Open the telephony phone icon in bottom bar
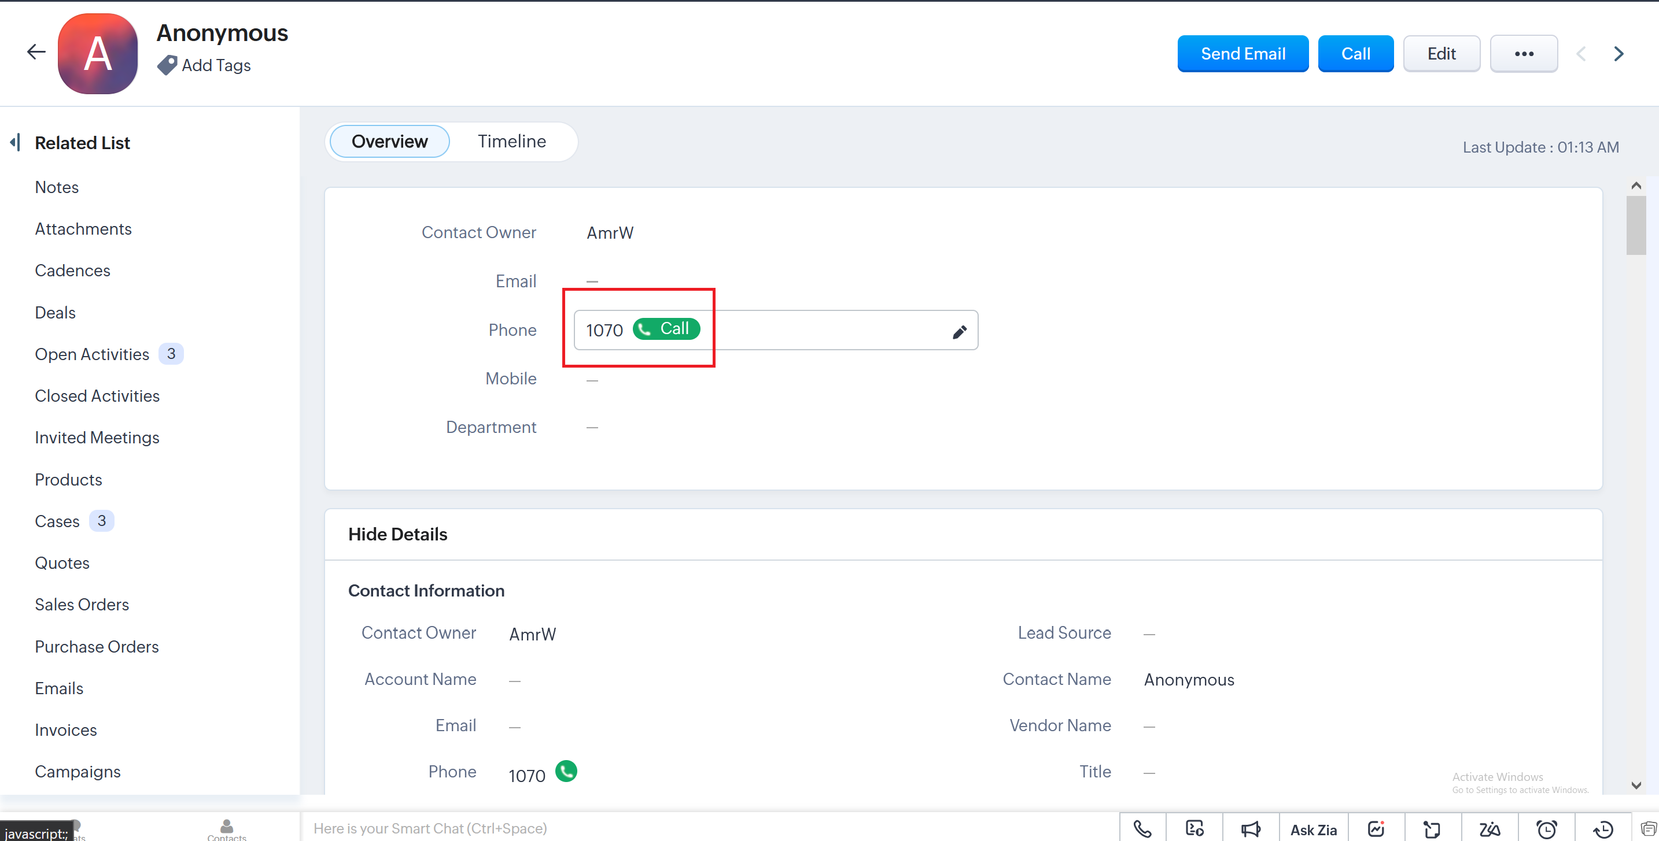Image resolution: width=1659 pixels, height=841 pixels. point(1142,828)
